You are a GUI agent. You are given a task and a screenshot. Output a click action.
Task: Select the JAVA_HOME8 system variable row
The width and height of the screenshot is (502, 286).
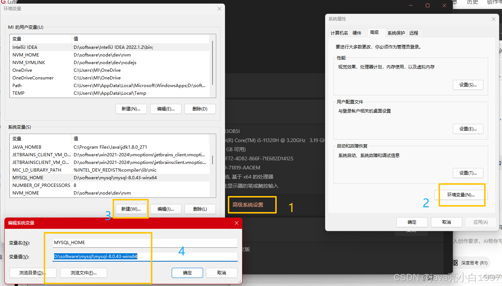pos(109,147)
